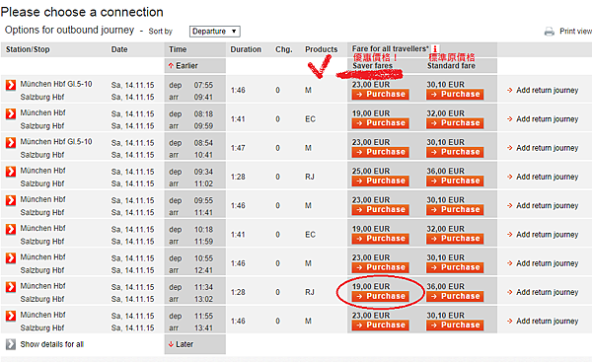The image size is (592, 362).
Task: Add return journey for 10:18 connection
Action: (543, 235)
